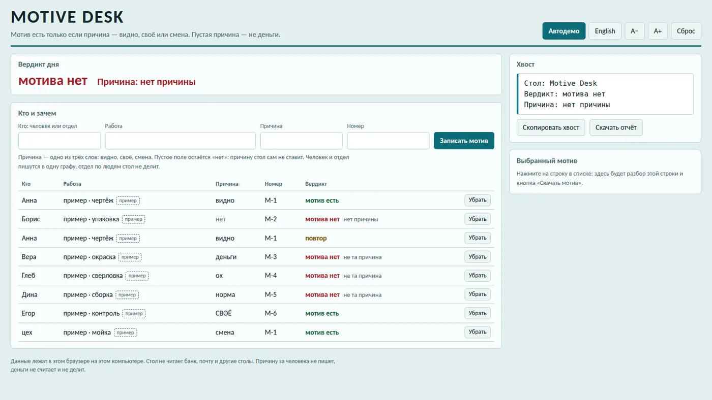Select the Борис row name cell

[31, 219]
